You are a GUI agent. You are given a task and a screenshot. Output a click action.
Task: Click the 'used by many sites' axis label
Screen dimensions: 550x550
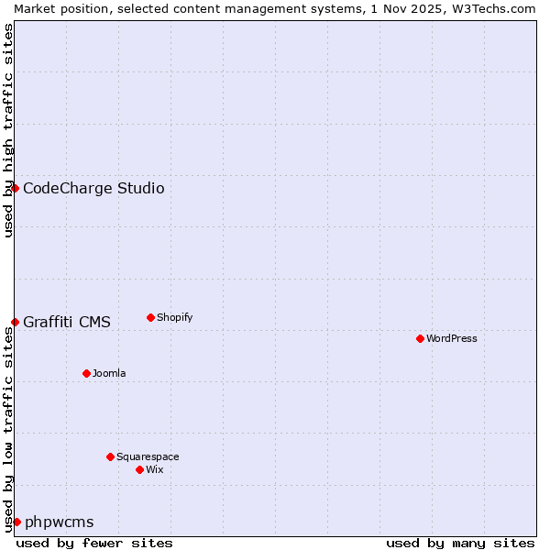click(460, 543)
